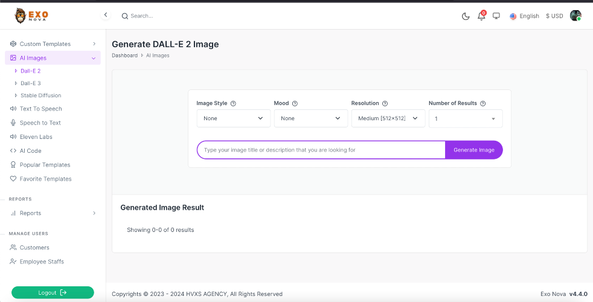
Task: Click the Exo Nova v4.4.0 version text
Action: click(564, 294)
